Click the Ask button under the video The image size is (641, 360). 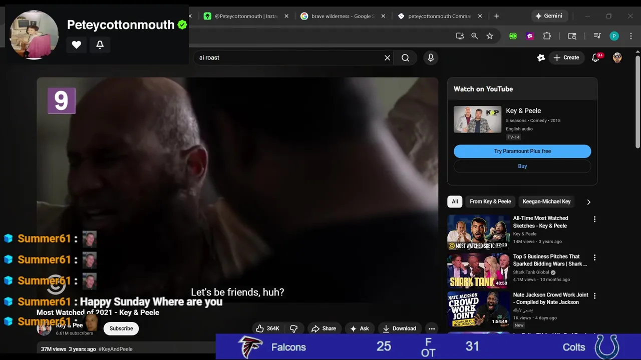[359, 328]
